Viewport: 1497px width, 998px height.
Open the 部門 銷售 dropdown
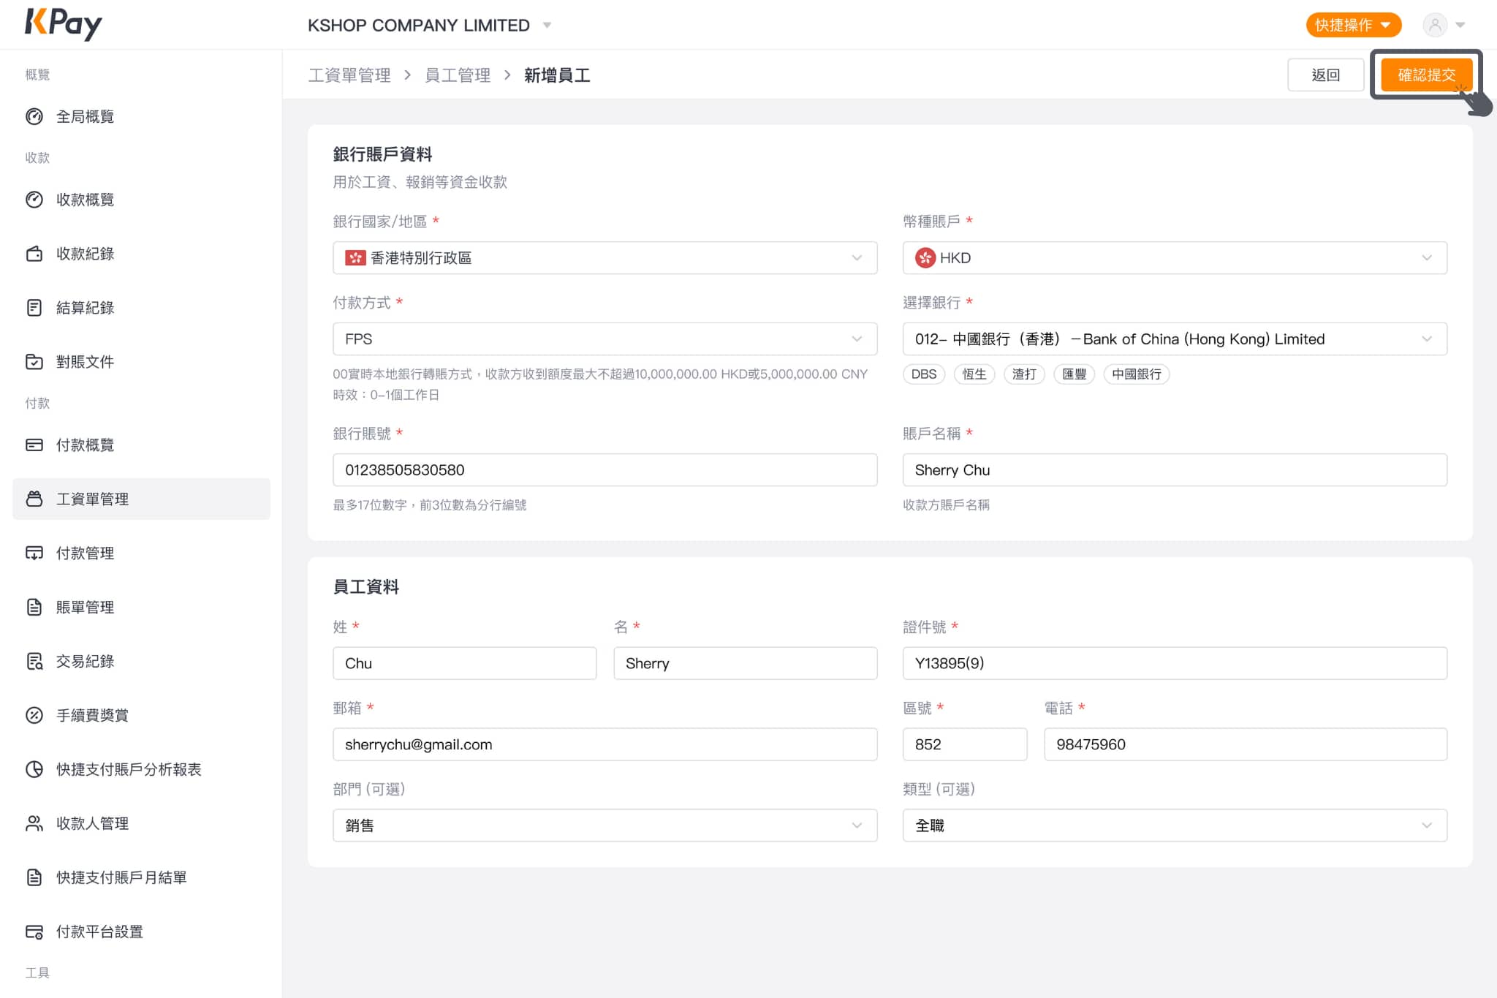pos(605,825)
